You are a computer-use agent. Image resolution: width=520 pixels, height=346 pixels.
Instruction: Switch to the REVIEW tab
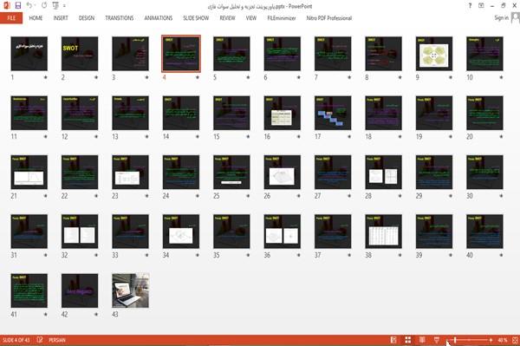[x=227, y=18]
